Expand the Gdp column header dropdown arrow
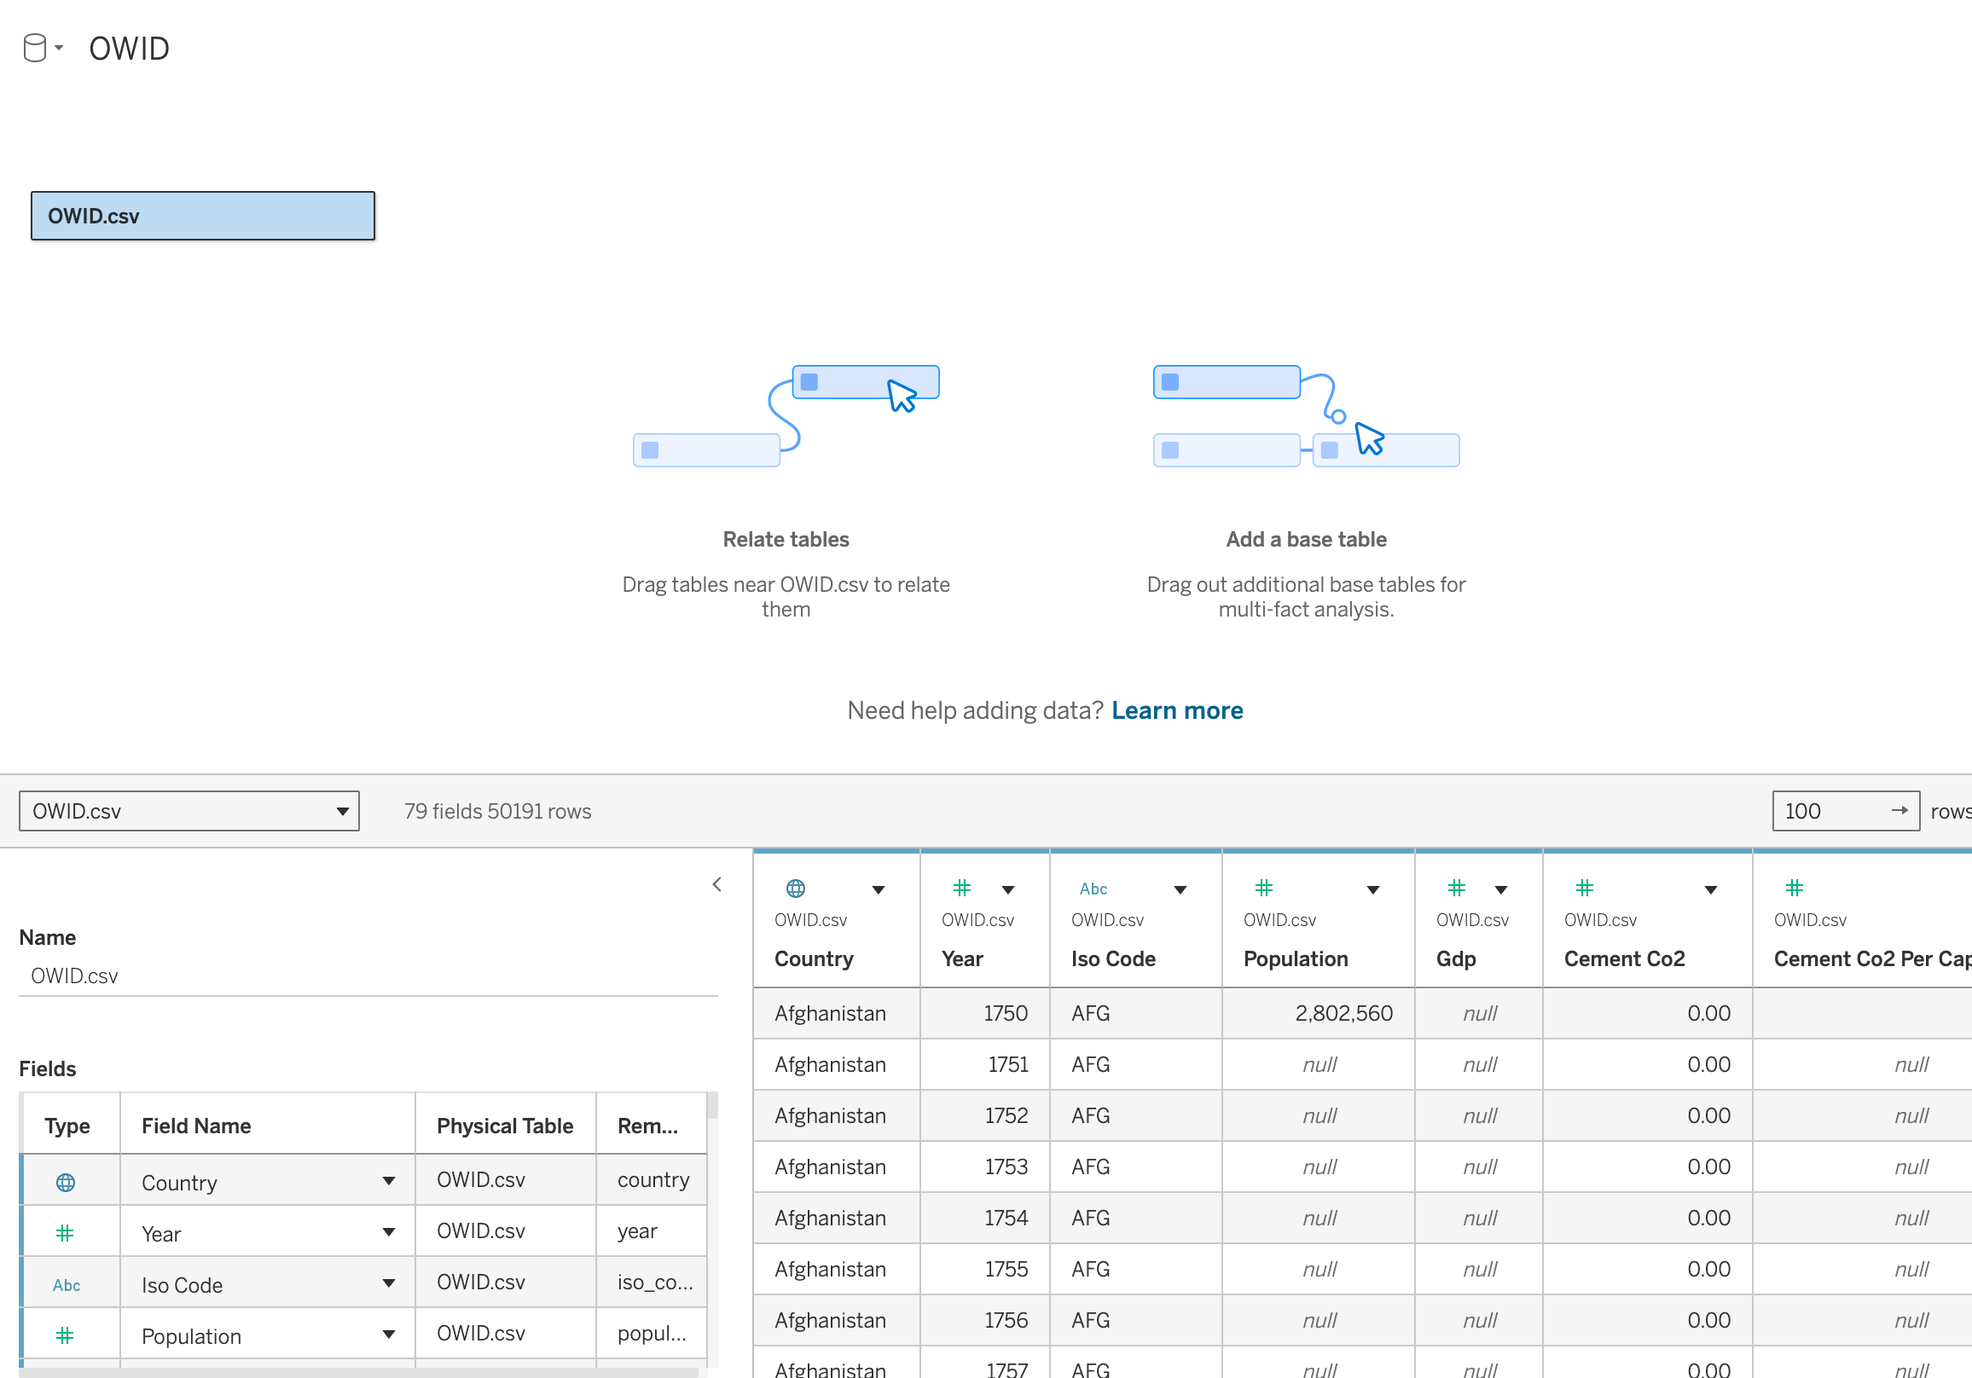Screen dimensions: 1972x1378 point(1501,890)
